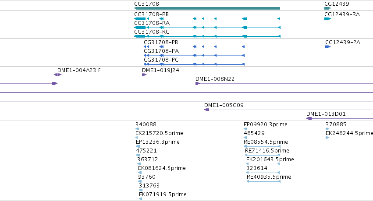Click the RE08554.5prime EST feature line
Screen dimensions: 373x201
262,146
